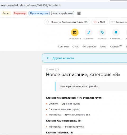Click the с 18:00 working hours pill
This screenshot has height=135, width=127.
[100, 22]
